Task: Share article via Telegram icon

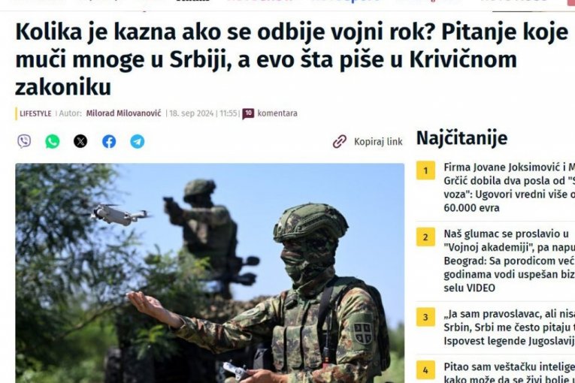Action: [x=137, y=141]
